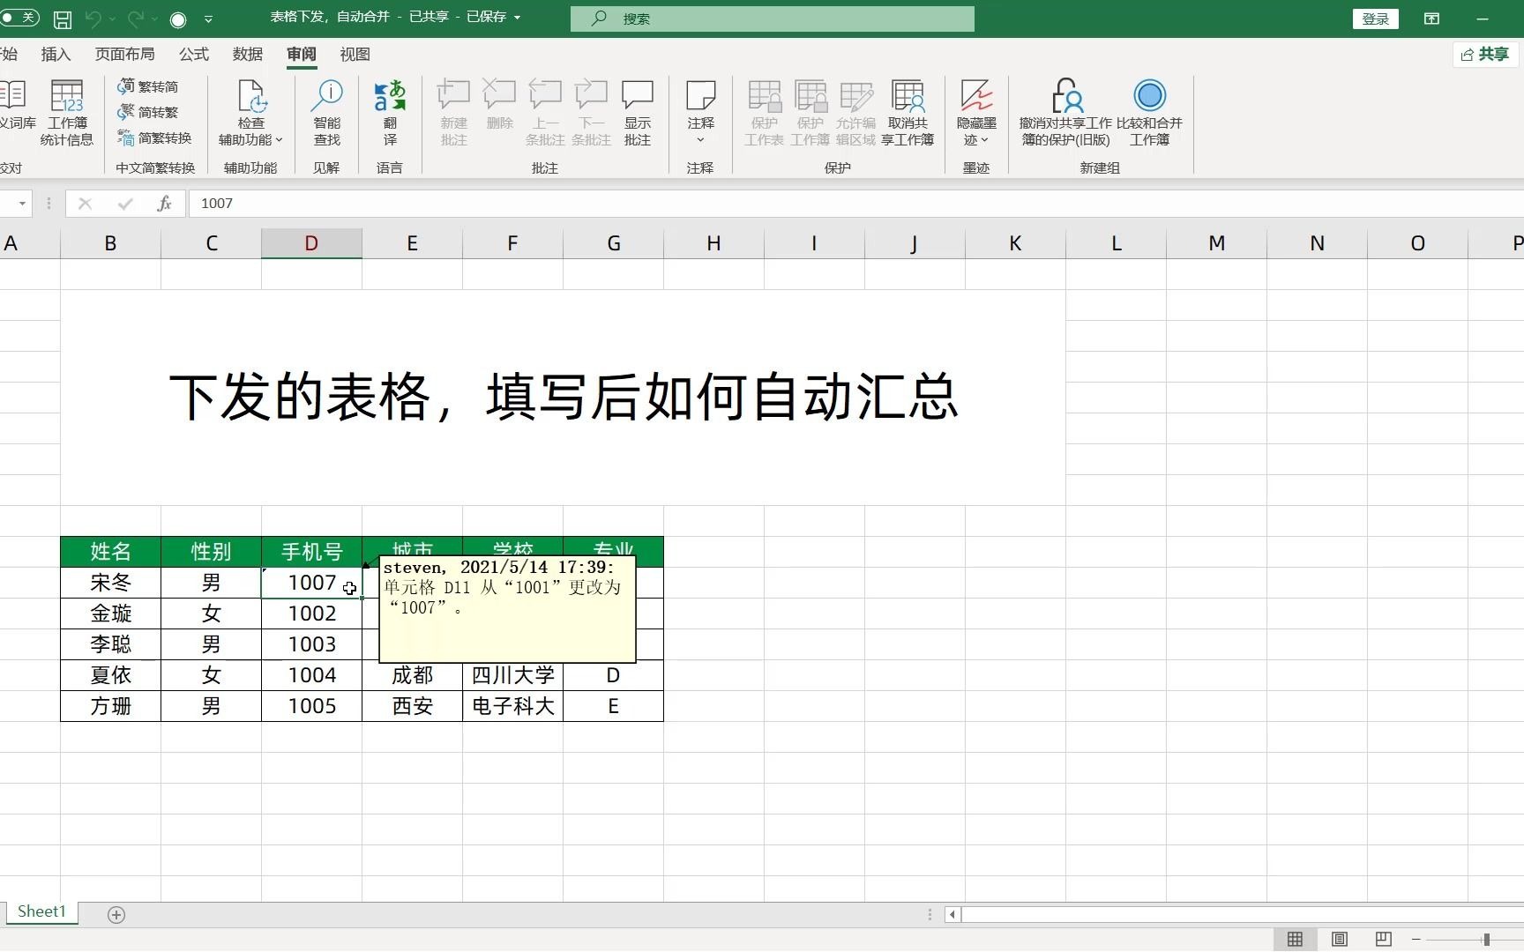
Task: Go to 上一条批注 previous comment
Action: pyautogui.click(x=545, y=112)
